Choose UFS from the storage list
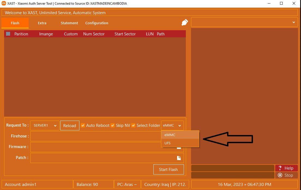The height and width of the screenshot is (190, 301). tap(180, 143)
